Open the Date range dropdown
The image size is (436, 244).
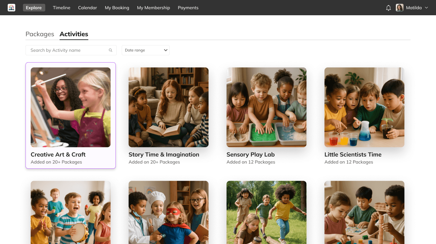click(x=146, y=50)
